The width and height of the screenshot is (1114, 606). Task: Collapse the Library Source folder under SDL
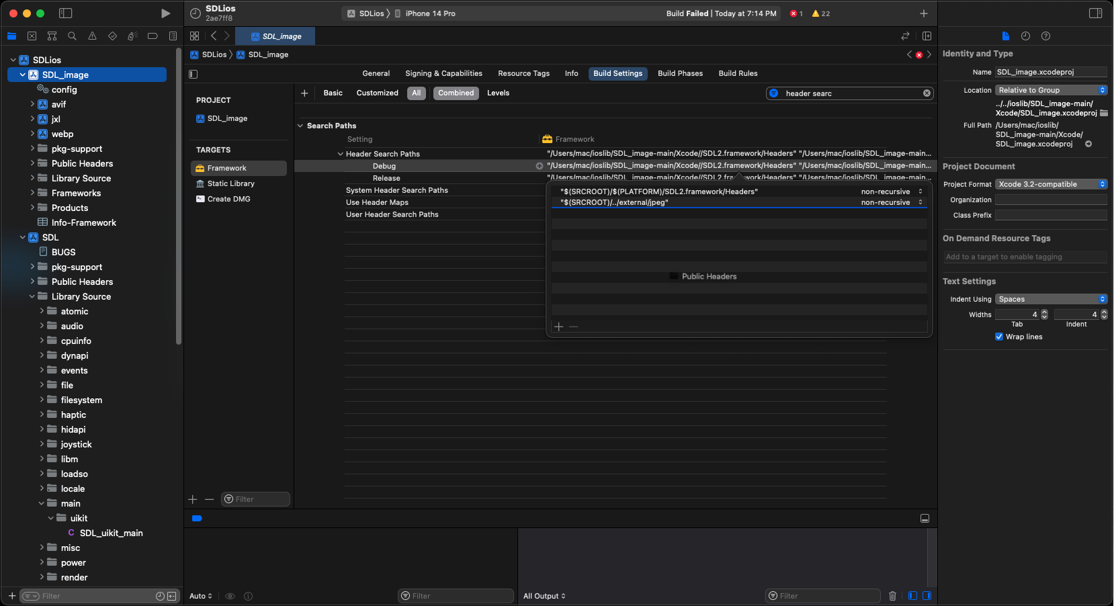[32, 296]
